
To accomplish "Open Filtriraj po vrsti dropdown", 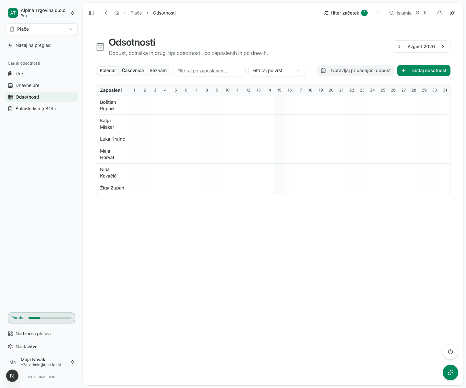I will [277, 70].
